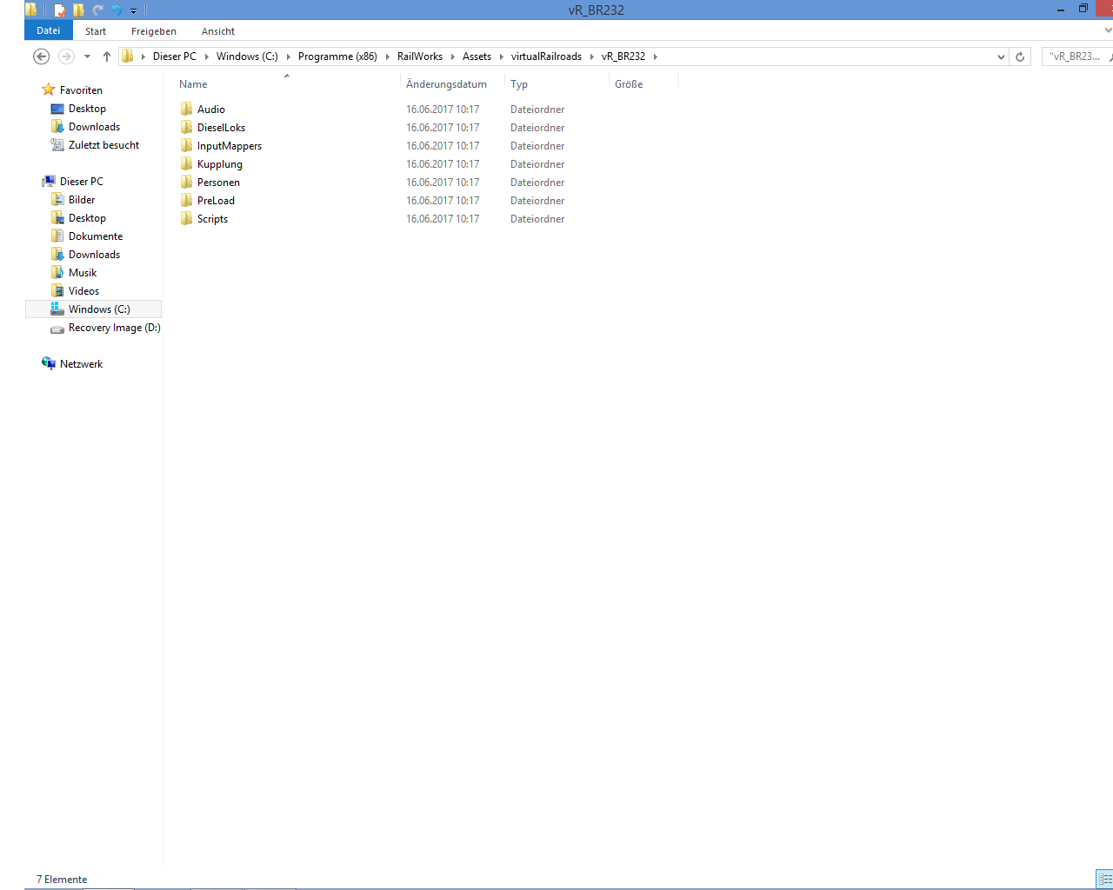Go back with the Back arrow button
The width and height of the screenshot is (1113, 890).
pos(41,56)
